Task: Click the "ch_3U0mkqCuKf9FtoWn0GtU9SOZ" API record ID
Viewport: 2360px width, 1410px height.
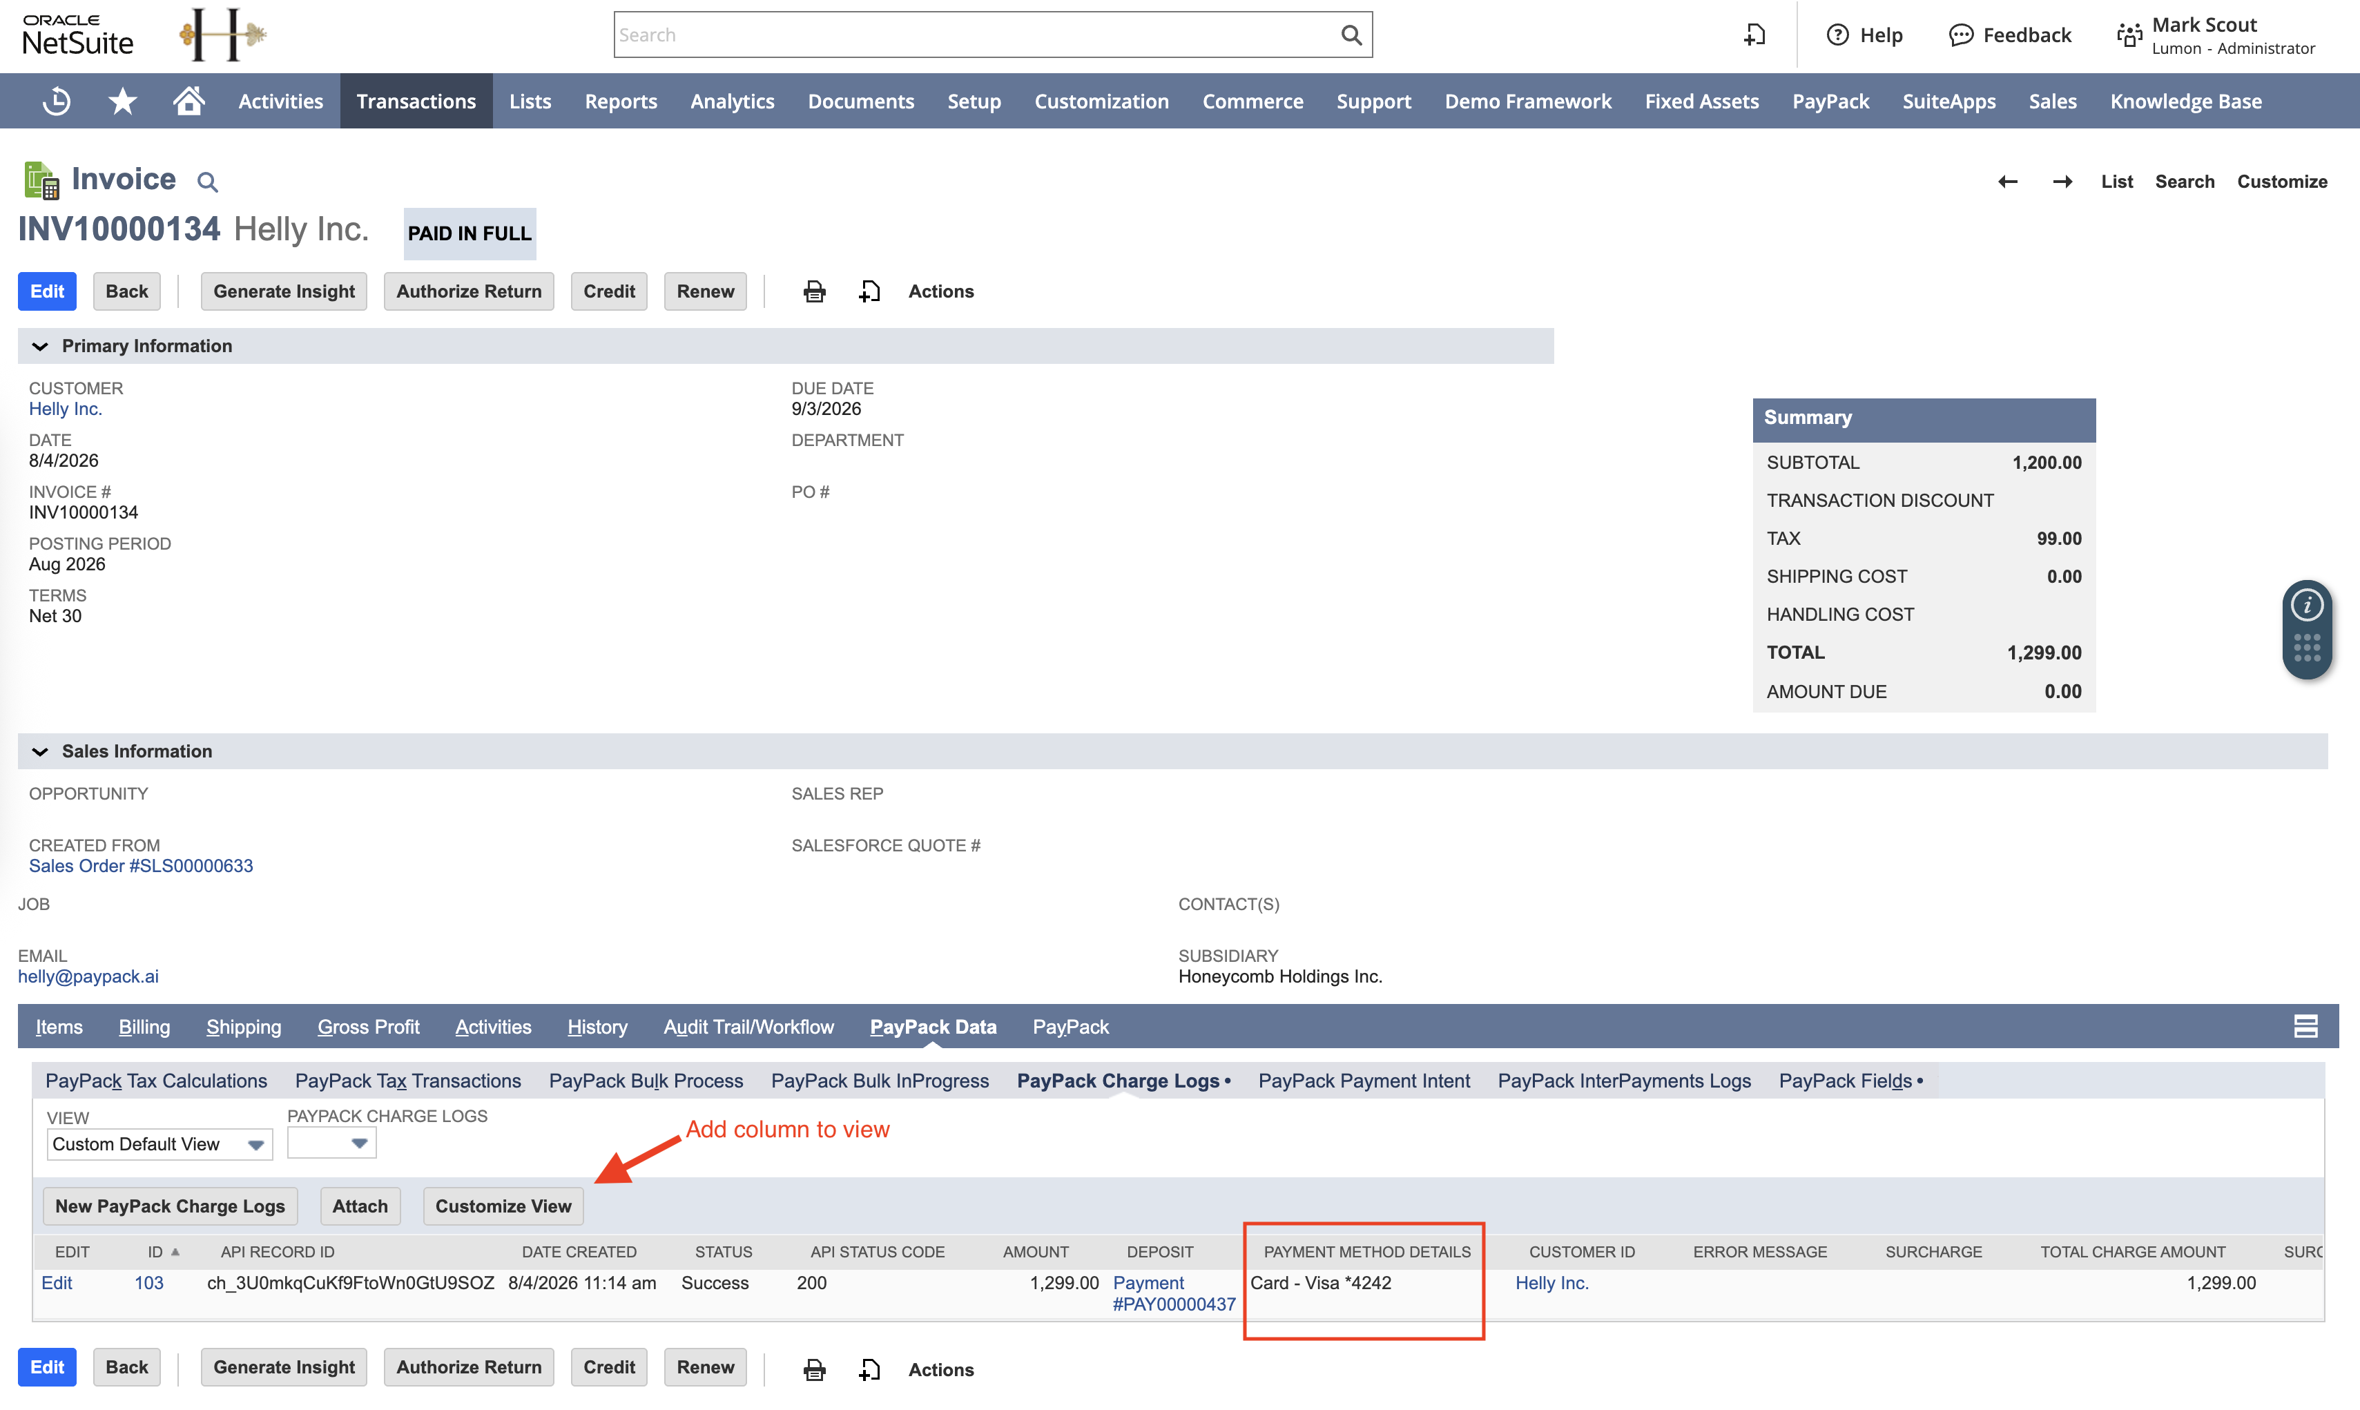Action: 351,1283
